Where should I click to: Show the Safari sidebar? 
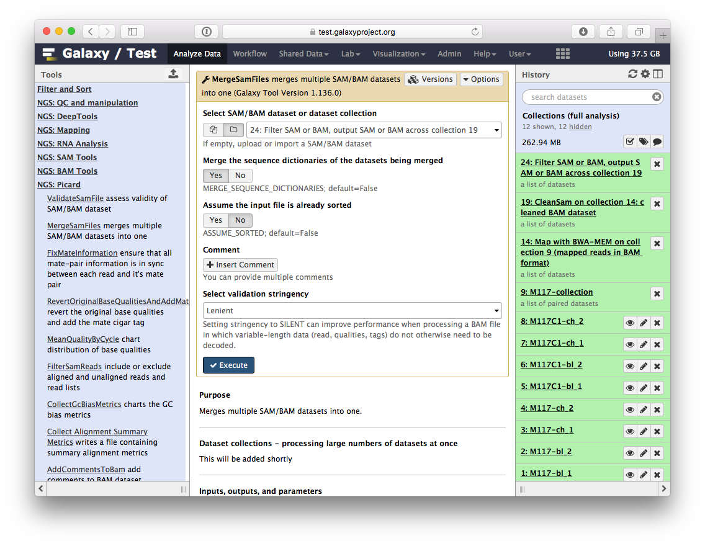tap(132, 32)
